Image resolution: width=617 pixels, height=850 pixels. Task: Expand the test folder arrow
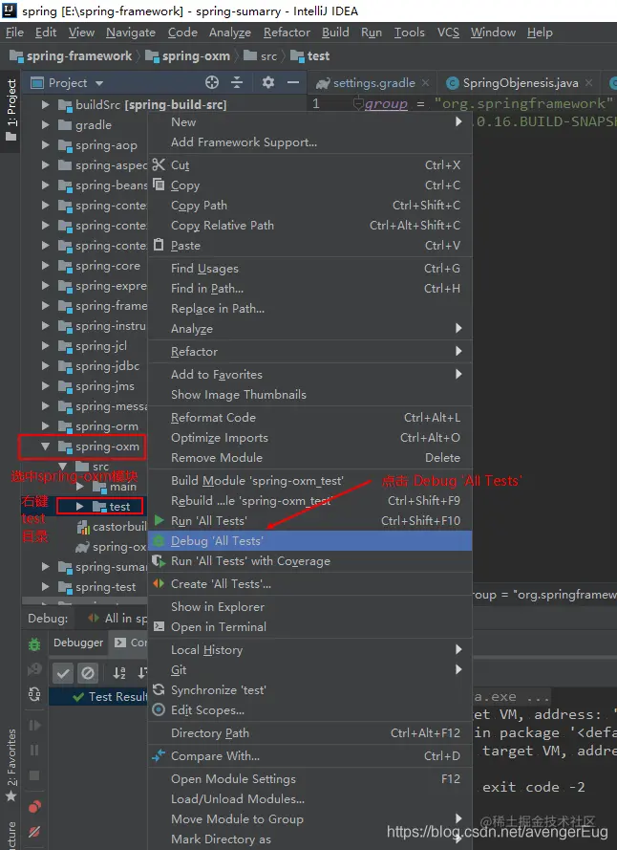pos(80,507)
